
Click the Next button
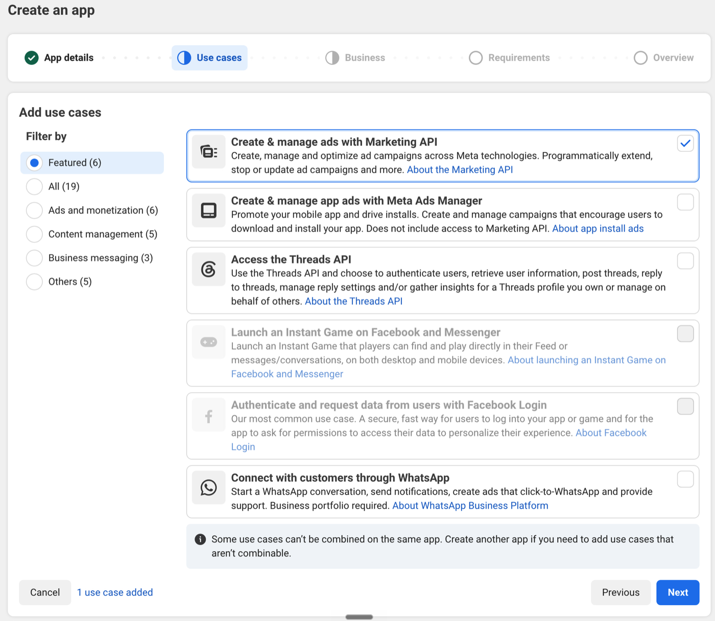678,592
